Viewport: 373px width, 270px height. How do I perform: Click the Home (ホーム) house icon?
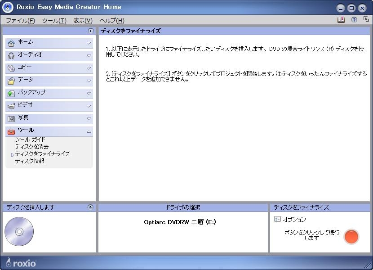(x=11, y=43)
